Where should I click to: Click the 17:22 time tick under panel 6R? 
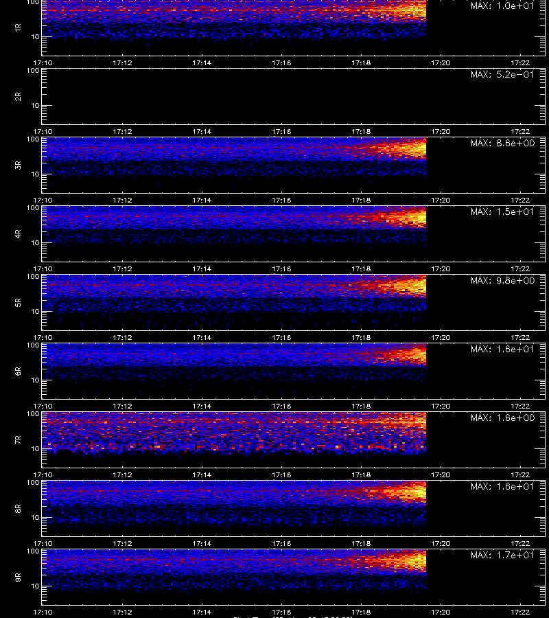(x=520, y=406)
